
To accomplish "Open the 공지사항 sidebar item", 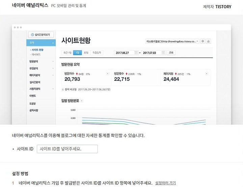I will coord(34,110).
